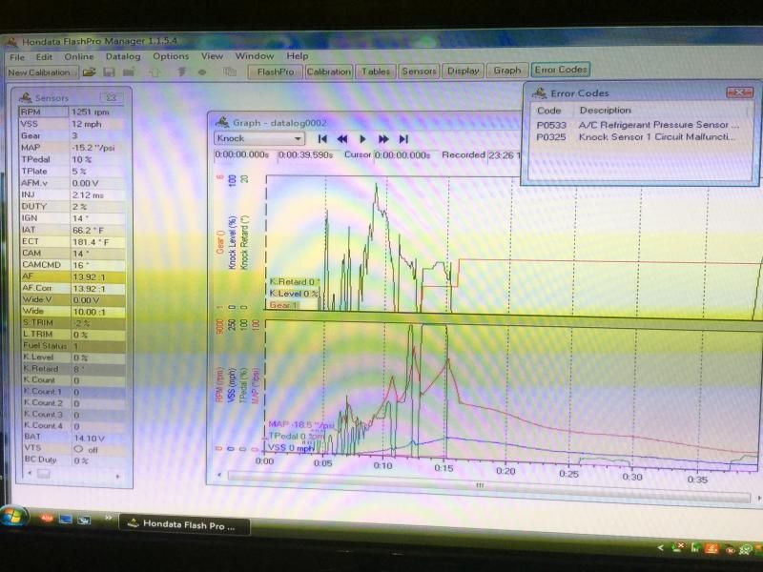Click the open file folder icon
Image resolution: width=763 pixels, height=572 pixels.
89,71
